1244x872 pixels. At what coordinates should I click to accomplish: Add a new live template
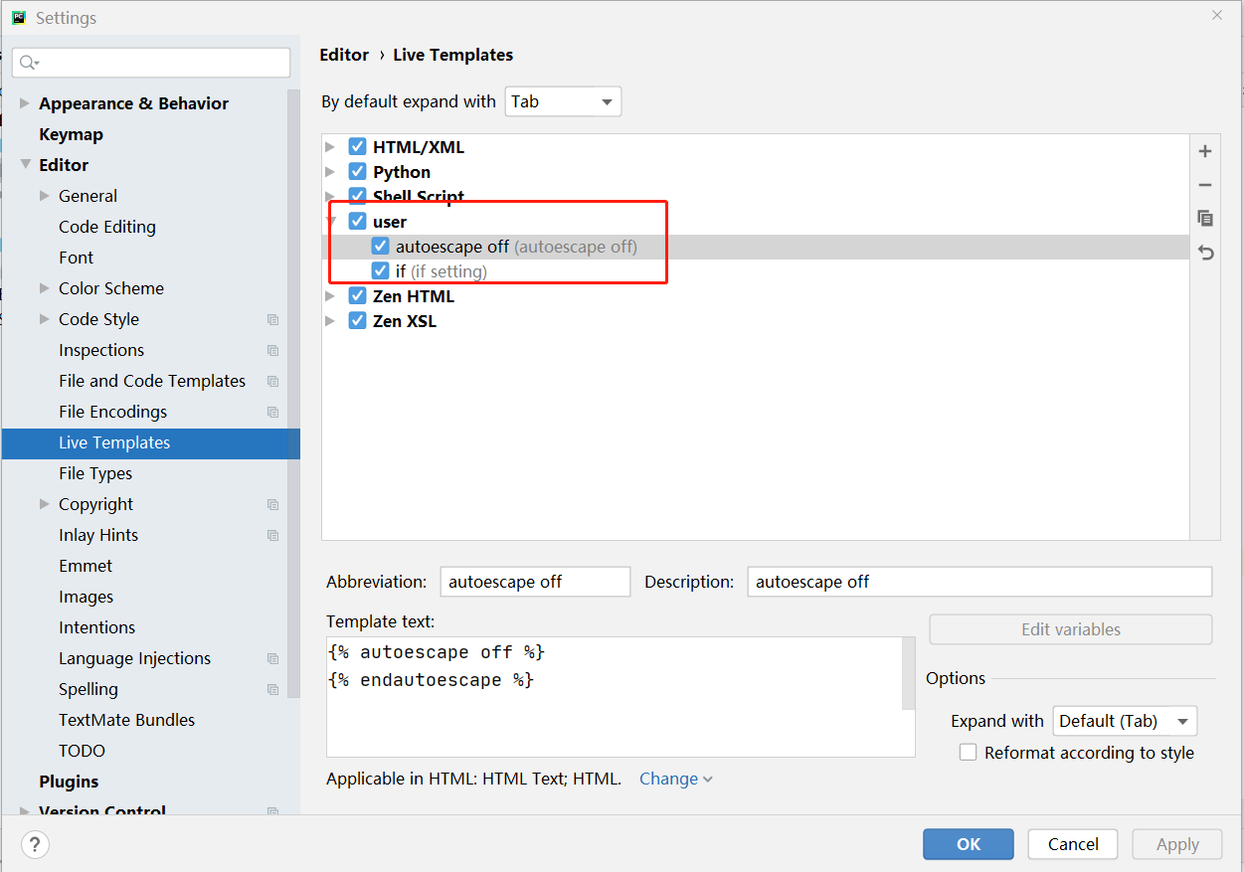pyautogui.click(x=1204, y=151)
